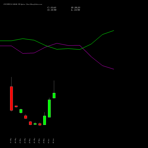Image resolution: width=148 pixels, height=148 pixels.
Task: Select the green candle for 29 May
Action: click(45, 120)
